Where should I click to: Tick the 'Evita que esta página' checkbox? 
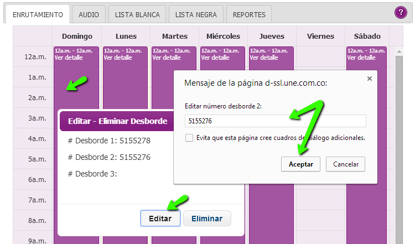189,138
